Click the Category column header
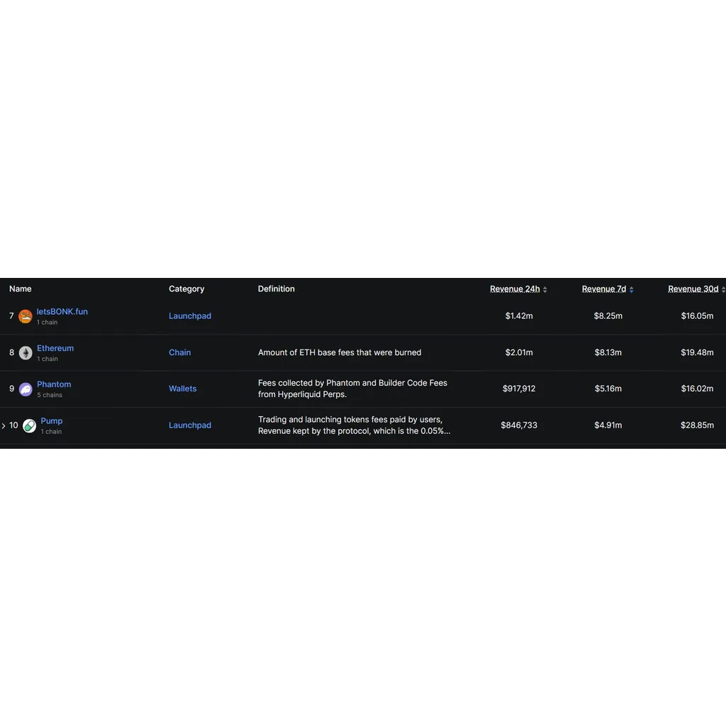 pyautogui.click(x=186, y=289)
